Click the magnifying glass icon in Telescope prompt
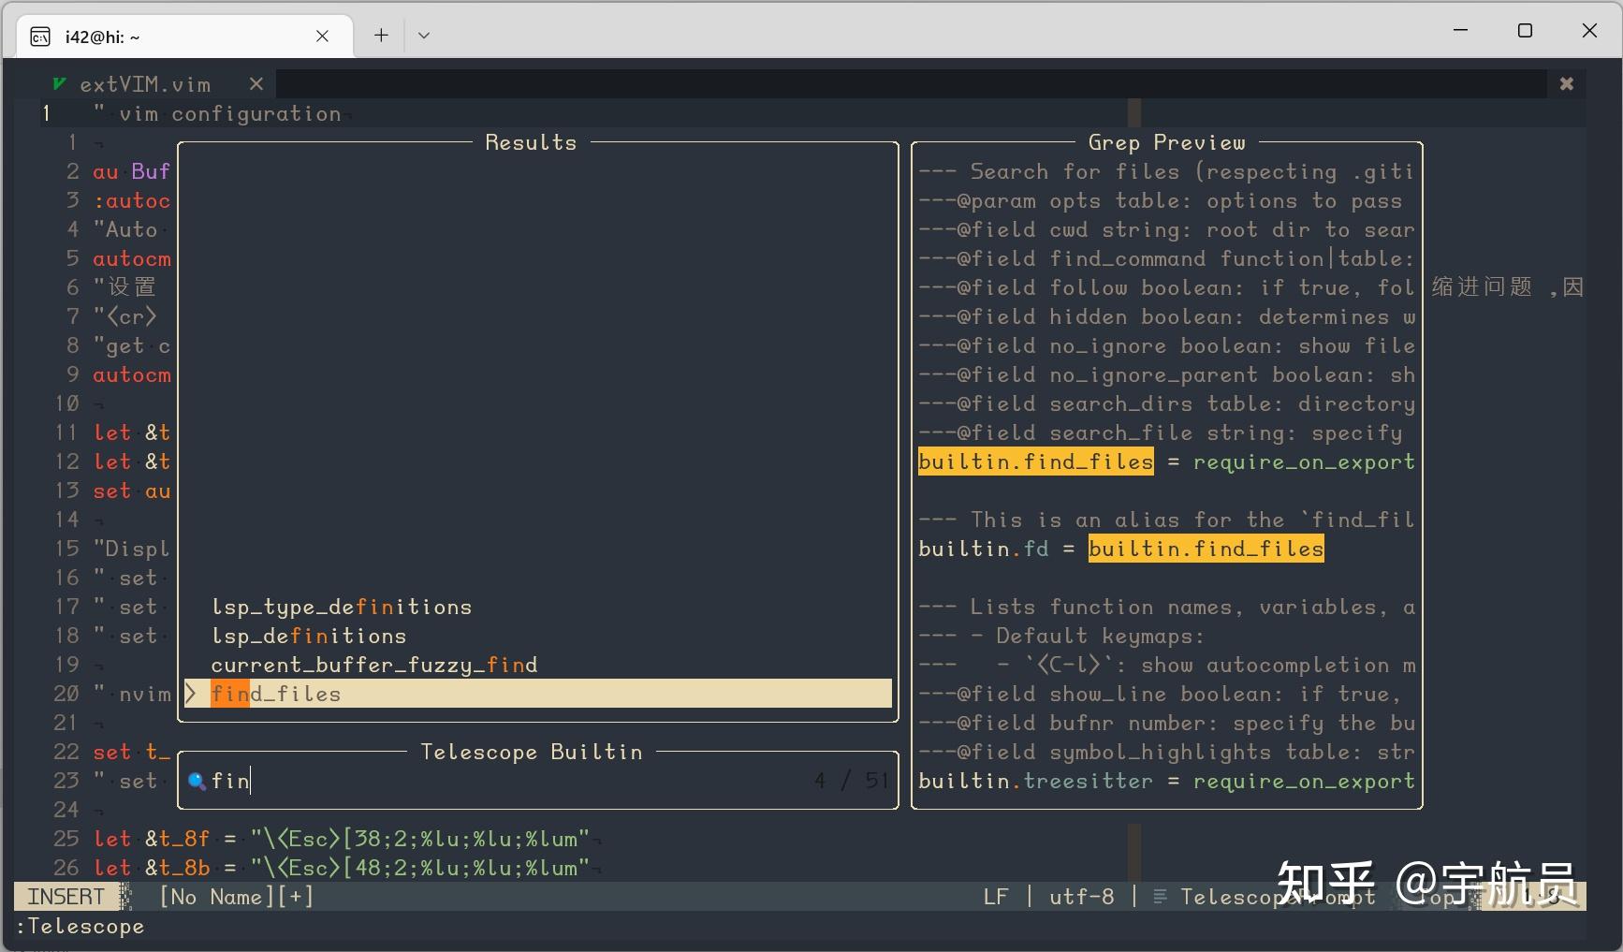The width and height of the screenshot is (1623, 952). click(197, 781)
